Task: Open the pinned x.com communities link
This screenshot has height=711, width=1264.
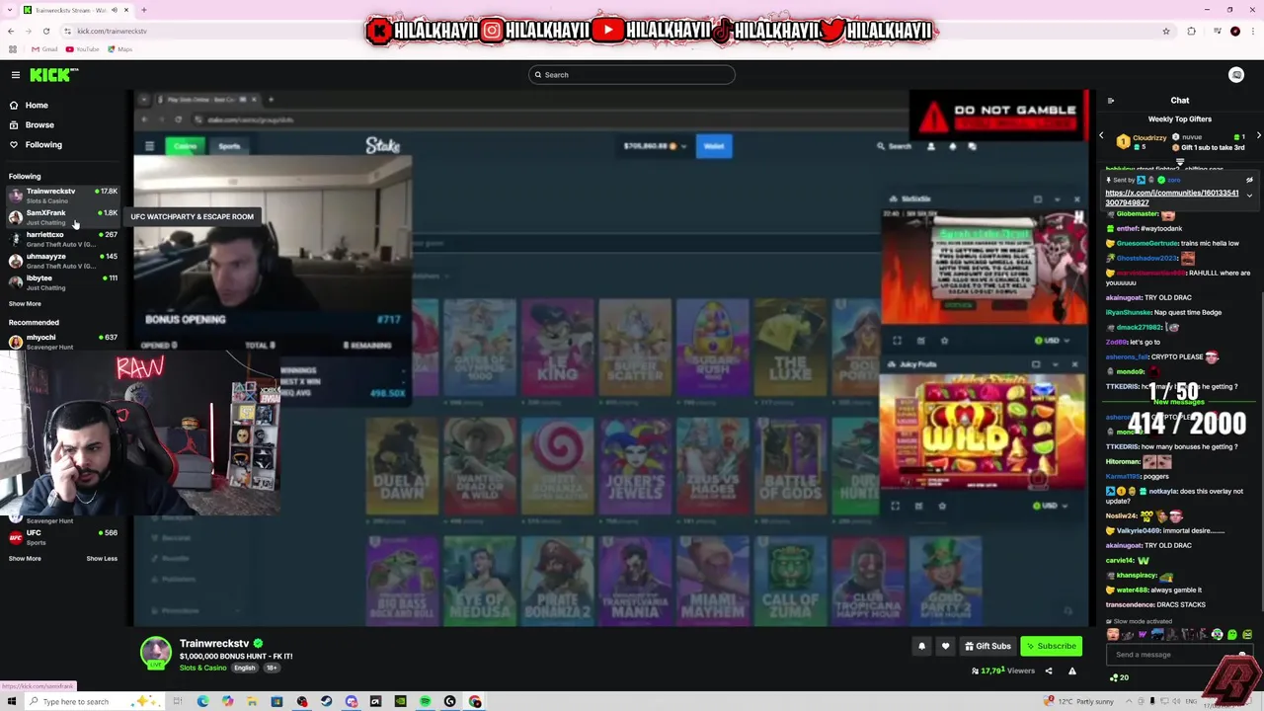Action: (1171, 197)
